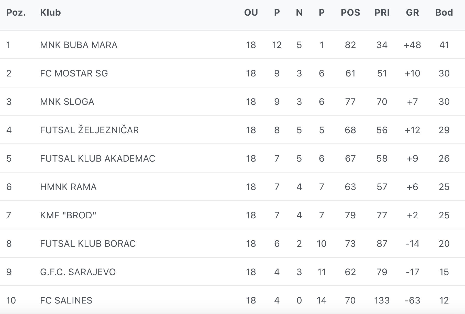The height and width of the screenshot is (314, 465).
Task: Click the N draws column header
Action: (299, 13)
